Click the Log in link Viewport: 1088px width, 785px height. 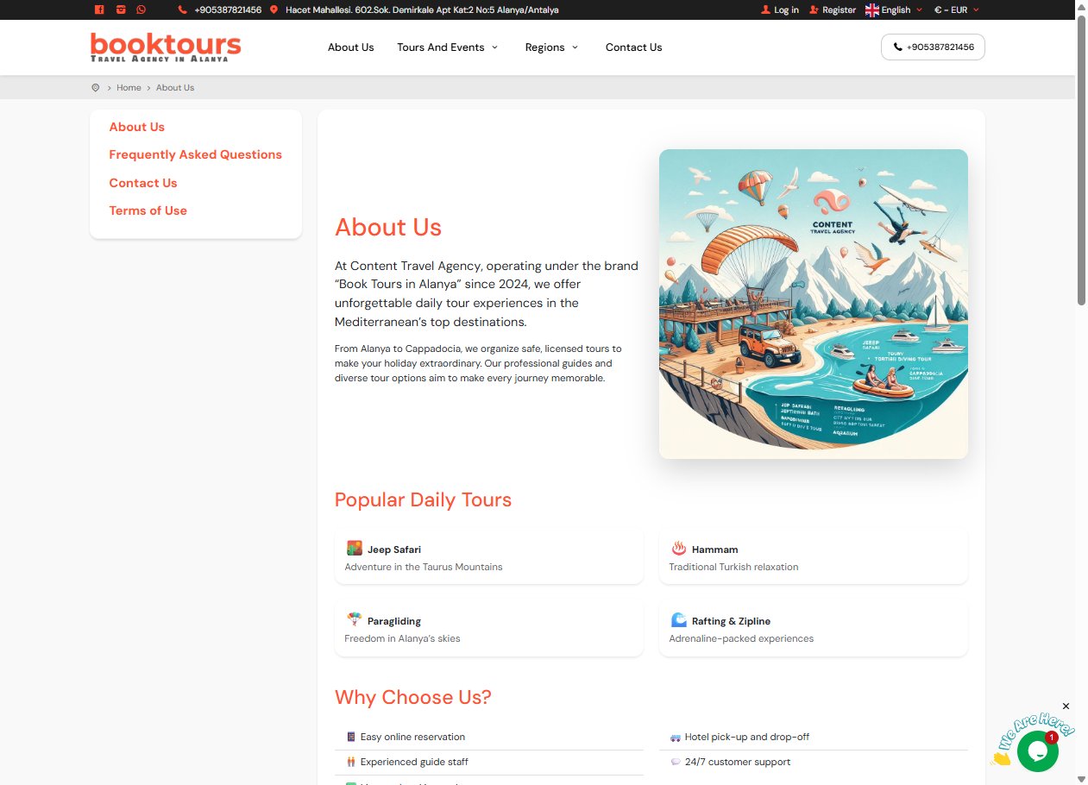tap(780, 9)
